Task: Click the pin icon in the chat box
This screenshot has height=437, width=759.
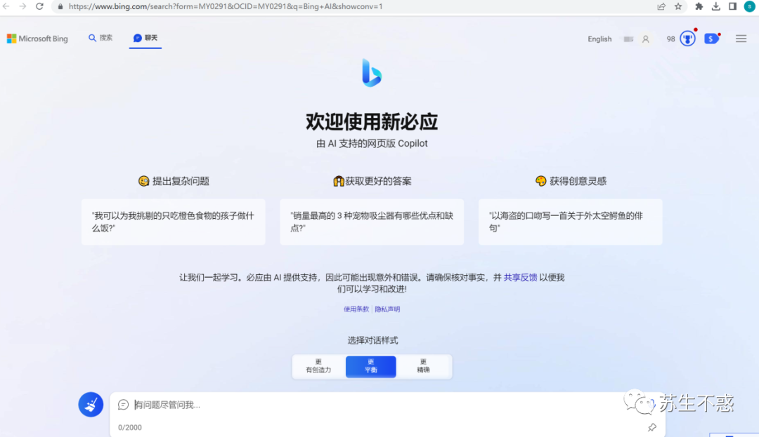Action: point(651,427)
